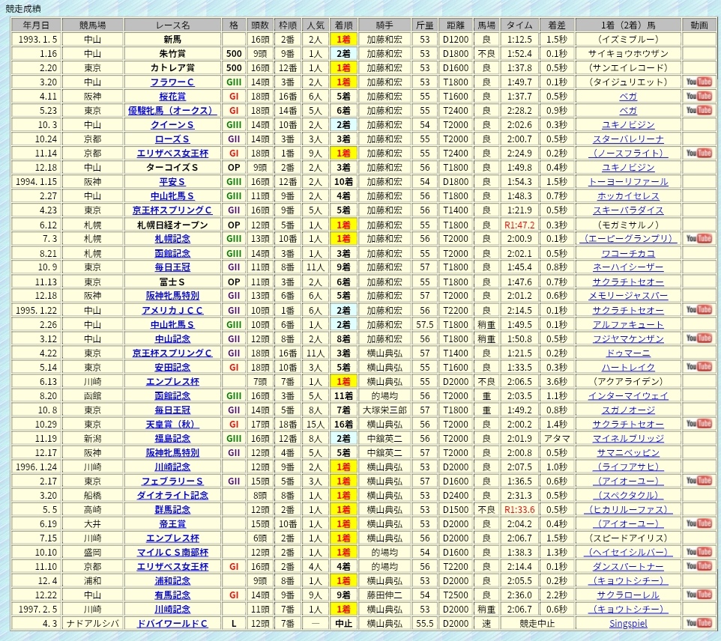The height and width of the screenshot is (641, 721).
Task: Open YouTube icon in 1993 エリザベス女王杯 row
Action: click(x=699, y=153)
